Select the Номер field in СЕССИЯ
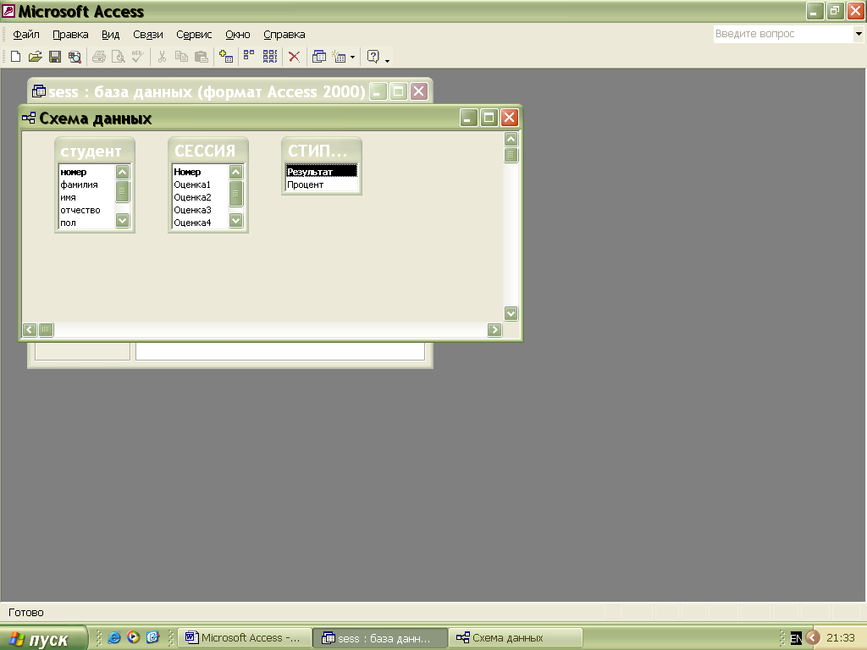The width and height of the screenshot is (867, 650). [x=200, y=172]
